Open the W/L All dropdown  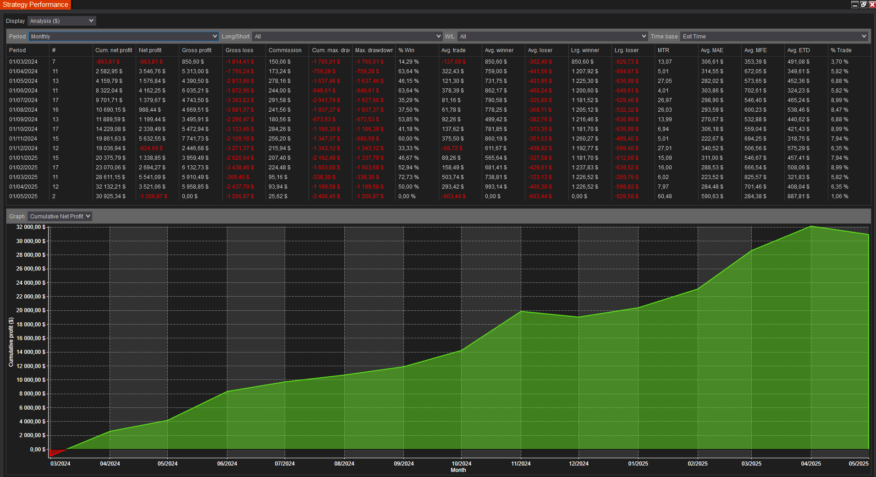(552, 37)
